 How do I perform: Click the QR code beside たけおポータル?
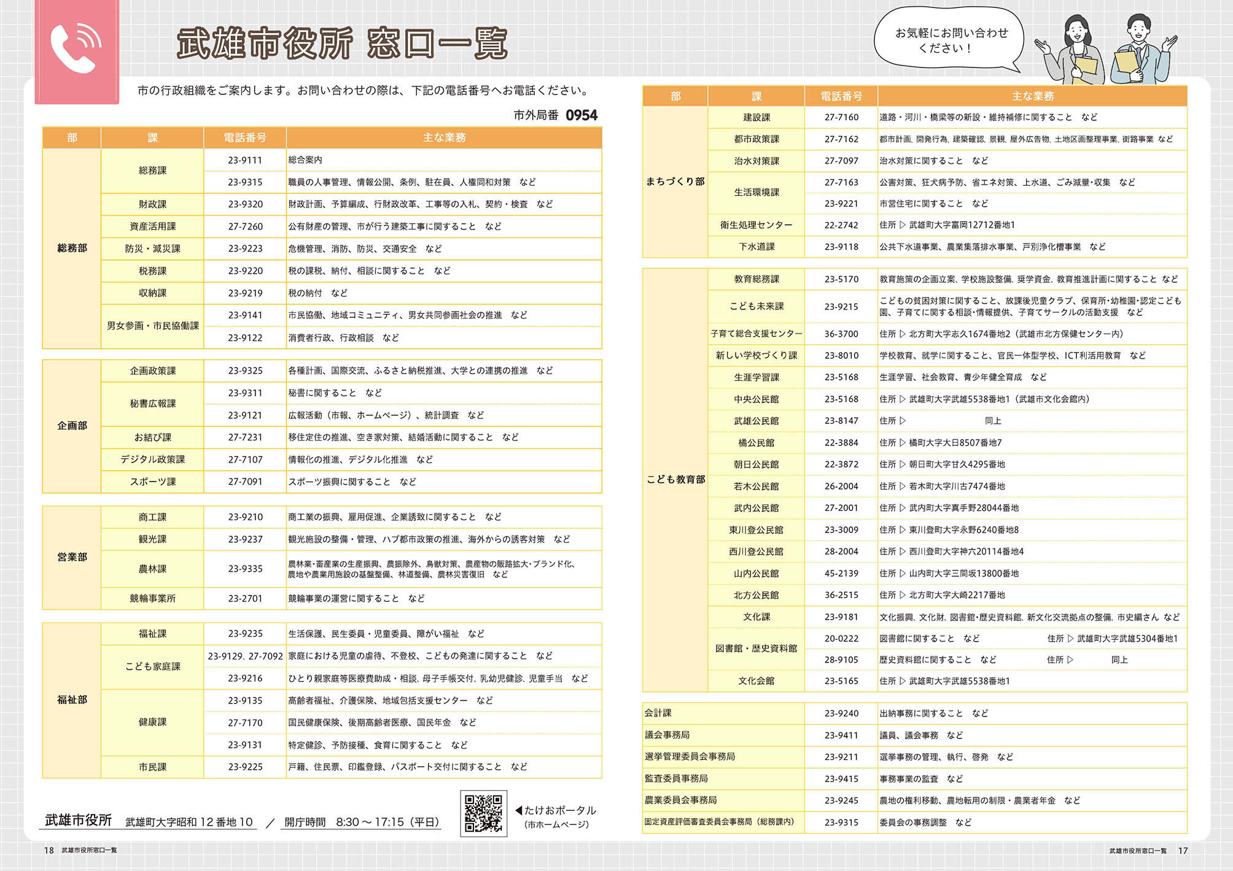tap(483, 813)
